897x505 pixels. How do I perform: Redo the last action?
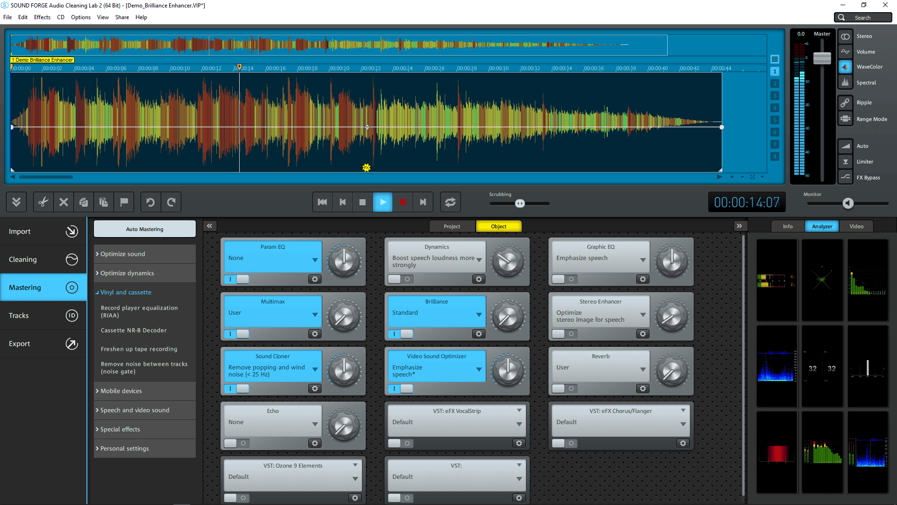[x=171, y=202]
